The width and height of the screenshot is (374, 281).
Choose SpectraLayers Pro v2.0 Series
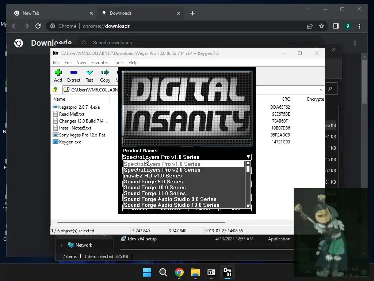184,170
